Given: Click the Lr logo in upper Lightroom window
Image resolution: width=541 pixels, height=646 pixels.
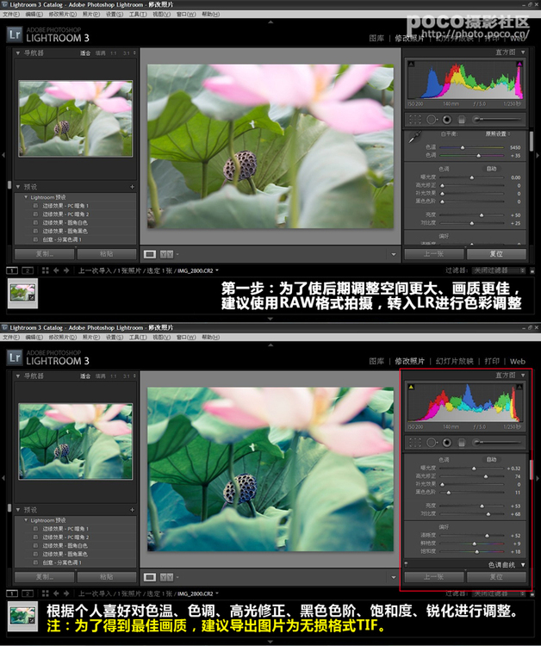Looking at the screenshot, I should (x=15, y=34).
